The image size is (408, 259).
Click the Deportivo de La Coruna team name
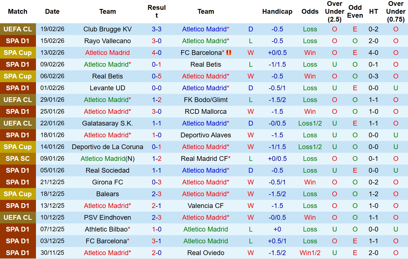107,147
